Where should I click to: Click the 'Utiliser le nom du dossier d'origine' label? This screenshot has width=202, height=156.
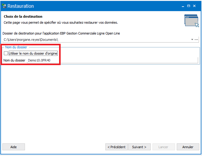click(33, 53)
